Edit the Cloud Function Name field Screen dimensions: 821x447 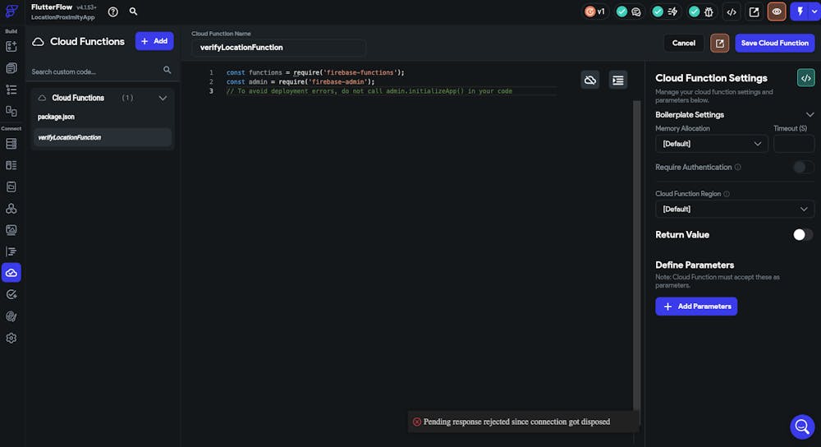point(278,47)
